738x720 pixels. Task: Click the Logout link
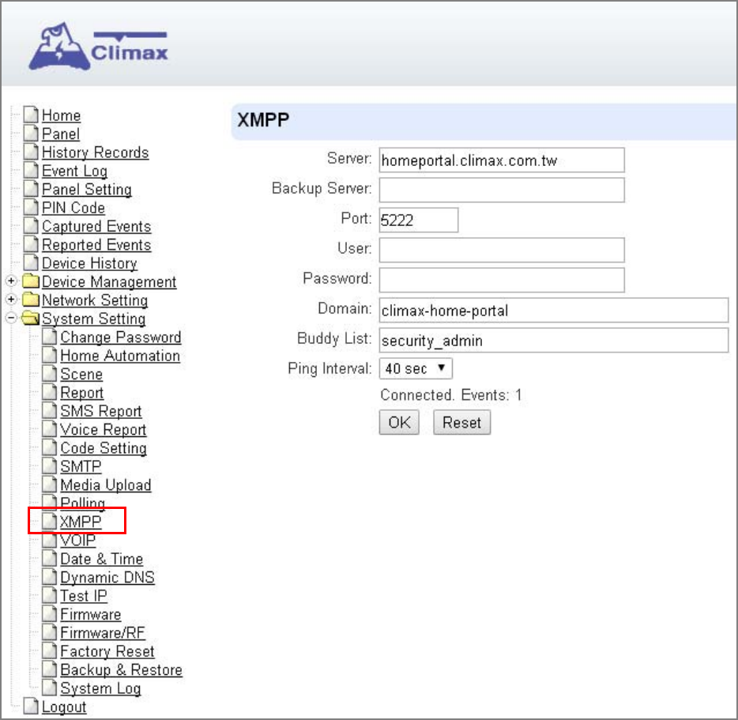click(64, 707)
